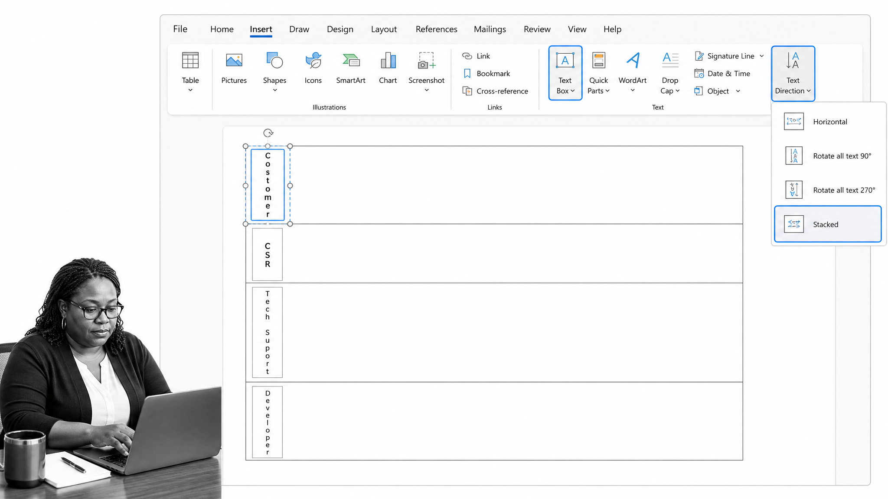
Task: Expand the Signature Line dropdown arrow
Action: coord(761,56)
